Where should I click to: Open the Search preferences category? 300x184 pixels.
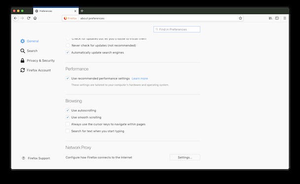[29, 51]
